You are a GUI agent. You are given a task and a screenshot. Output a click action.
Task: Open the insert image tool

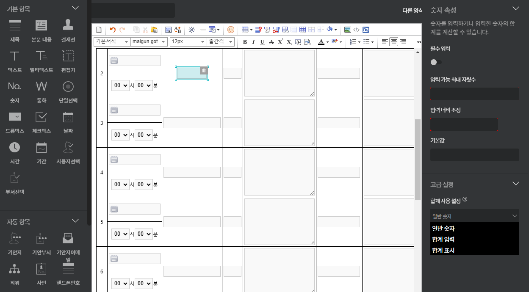tap(347, 30)
